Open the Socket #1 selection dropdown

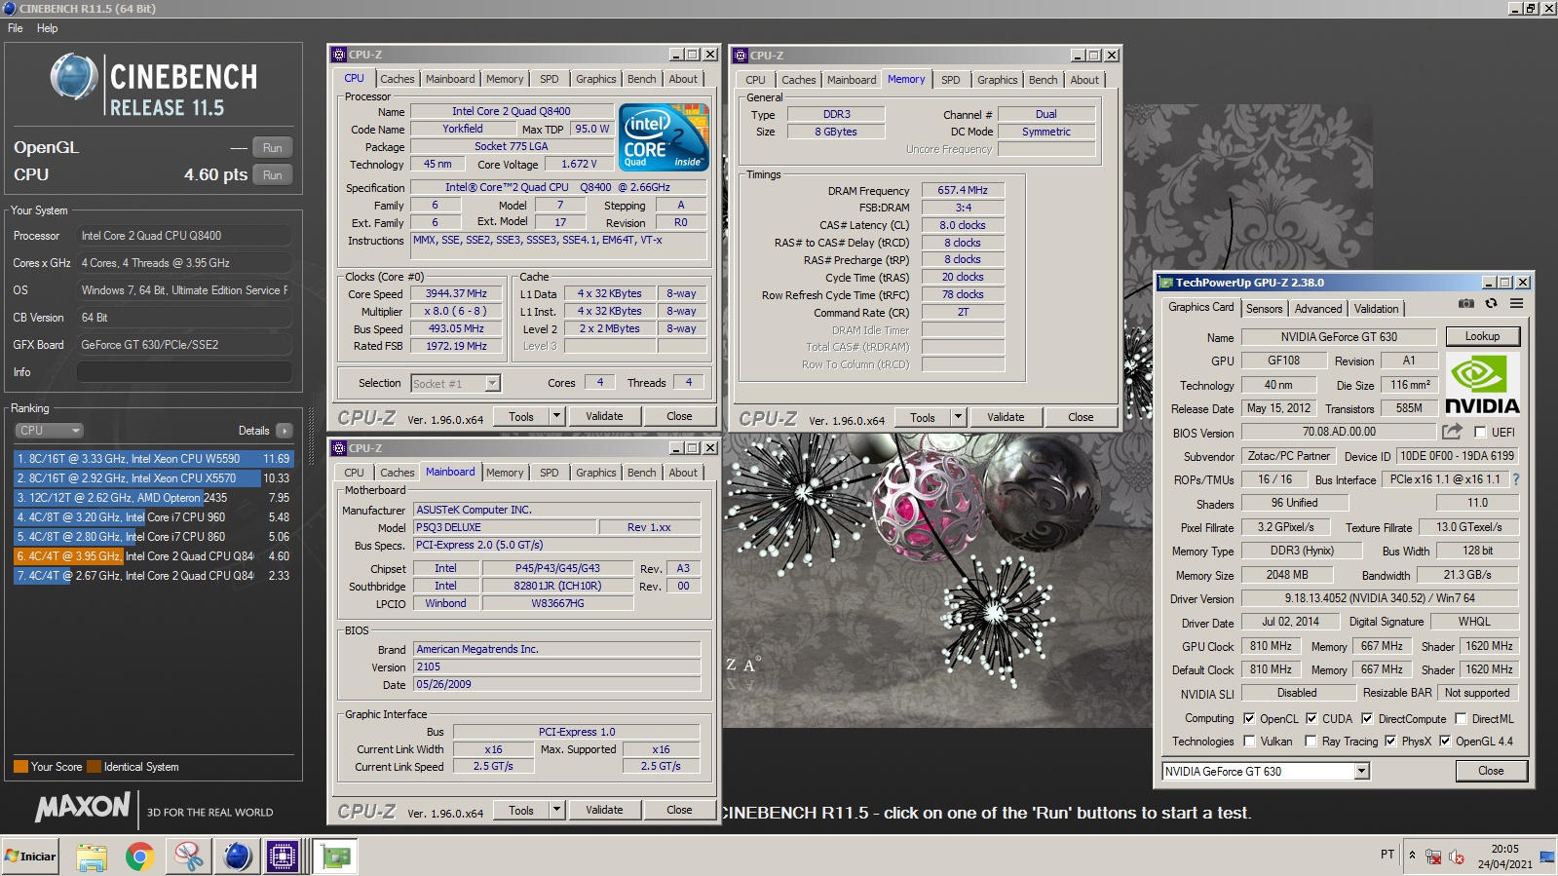click(x=493, y=384)
